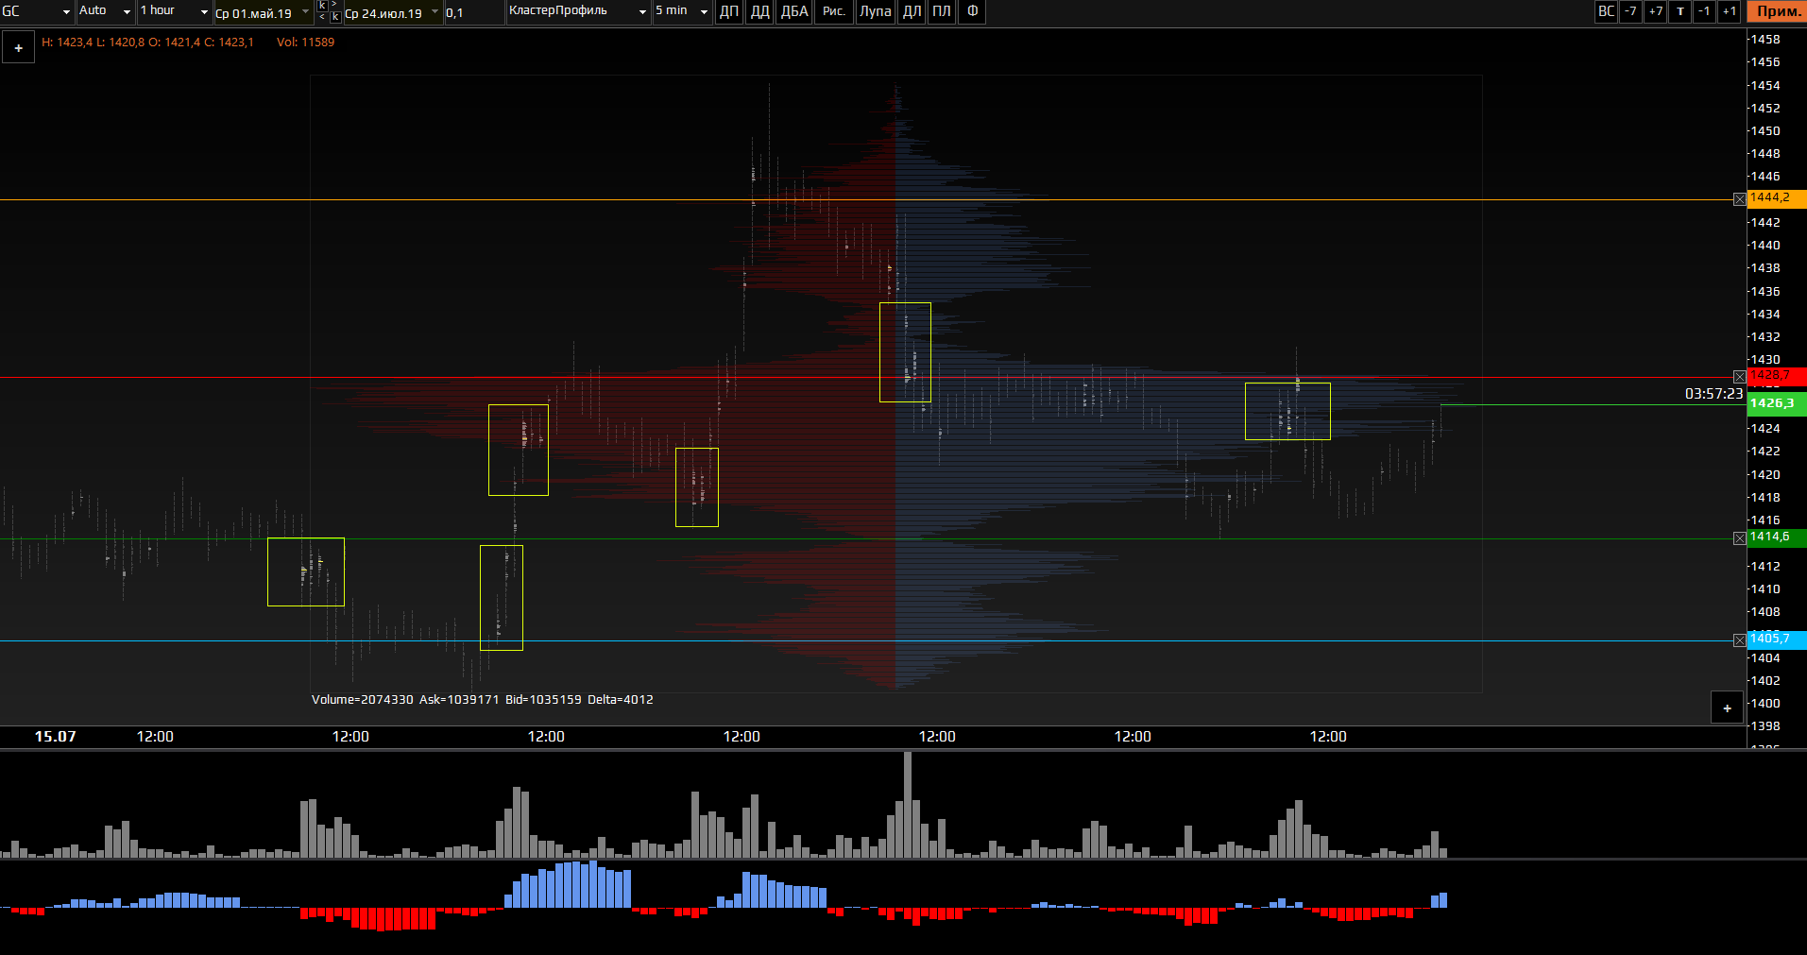Click the Ф toolbar button
The height and width of the screenshot is (955, 1807).
(x=972, y=11)
